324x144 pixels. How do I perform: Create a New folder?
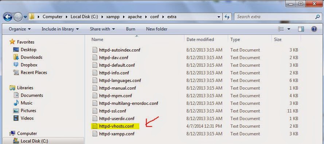coord(157,29)
